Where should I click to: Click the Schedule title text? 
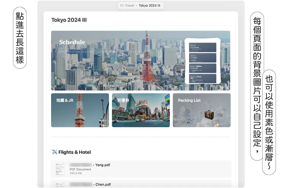[72, 42]
